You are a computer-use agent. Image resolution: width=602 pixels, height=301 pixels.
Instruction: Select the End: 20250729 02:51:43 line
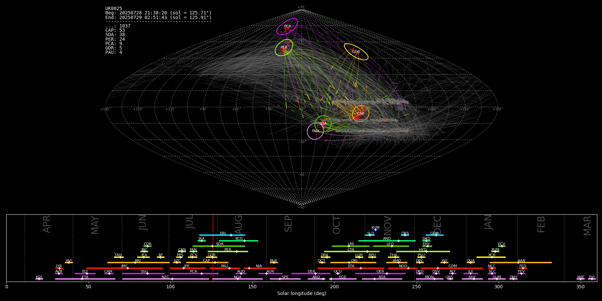[159, 17]
